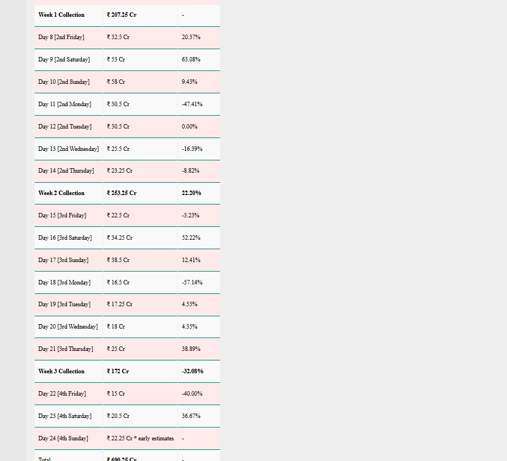Select the ₹ 207.25 Cr amount cell
The image size is (507, 461).
click(121, 15)
